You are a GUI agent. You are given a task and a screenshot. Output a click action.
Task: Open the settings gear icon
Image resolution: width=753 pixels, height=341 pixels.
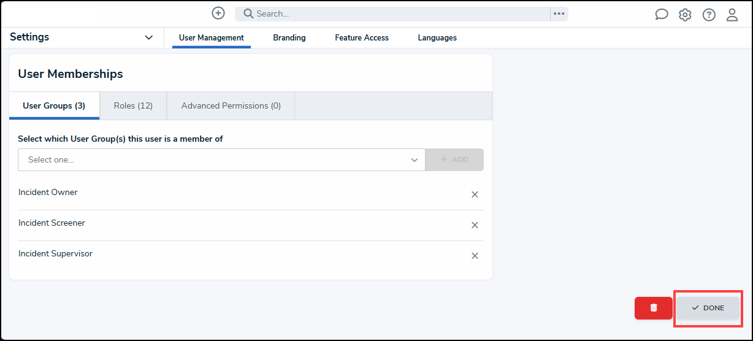click(685, 15)
